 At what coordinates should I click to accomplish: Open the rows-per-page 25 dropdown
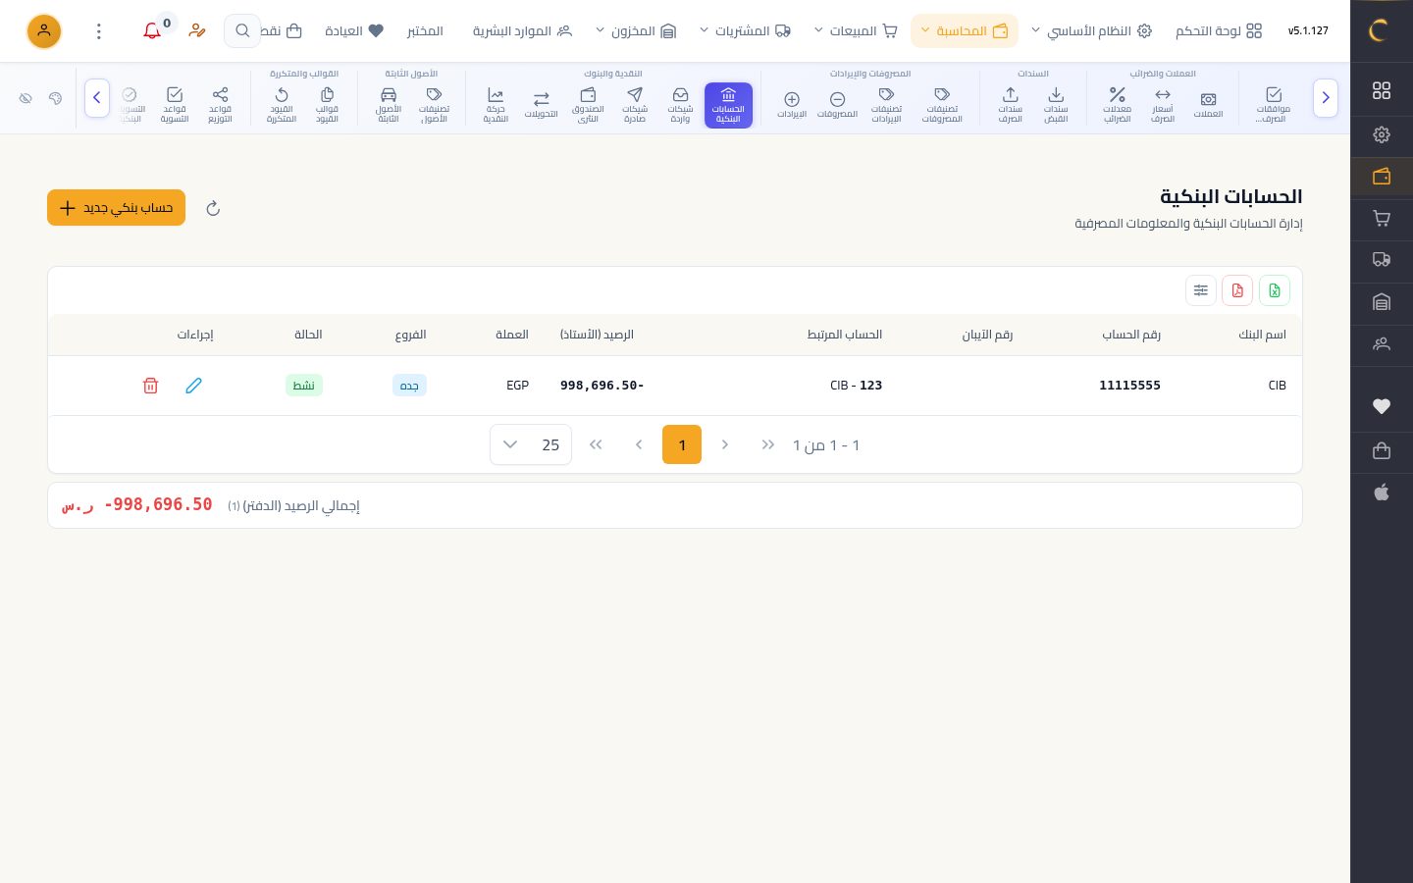(531, 444)
